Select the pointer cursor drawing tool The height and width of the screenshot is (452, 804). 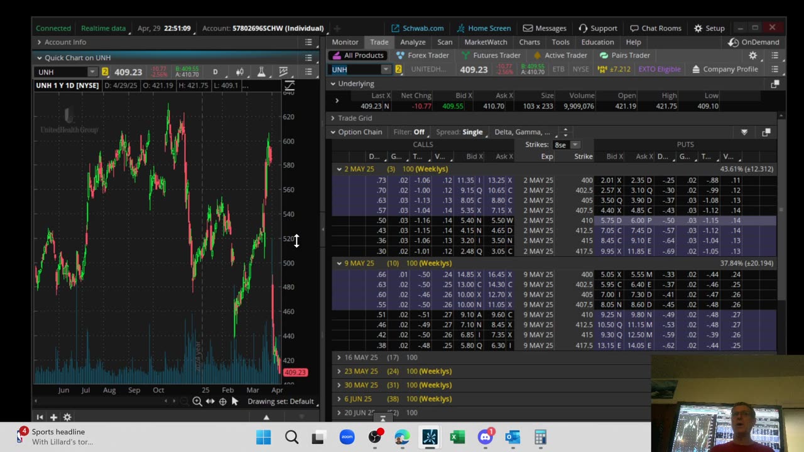pyautogui.click(x=235, y=401)
